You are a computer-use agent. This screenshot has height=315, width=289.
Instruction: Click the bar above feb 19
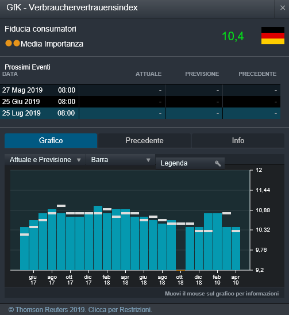[217, 241]
